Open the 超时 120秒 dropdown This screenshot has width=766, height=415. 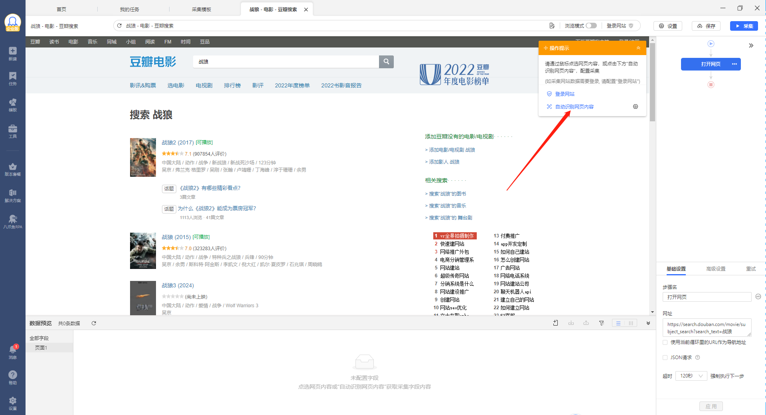[691, 376]
